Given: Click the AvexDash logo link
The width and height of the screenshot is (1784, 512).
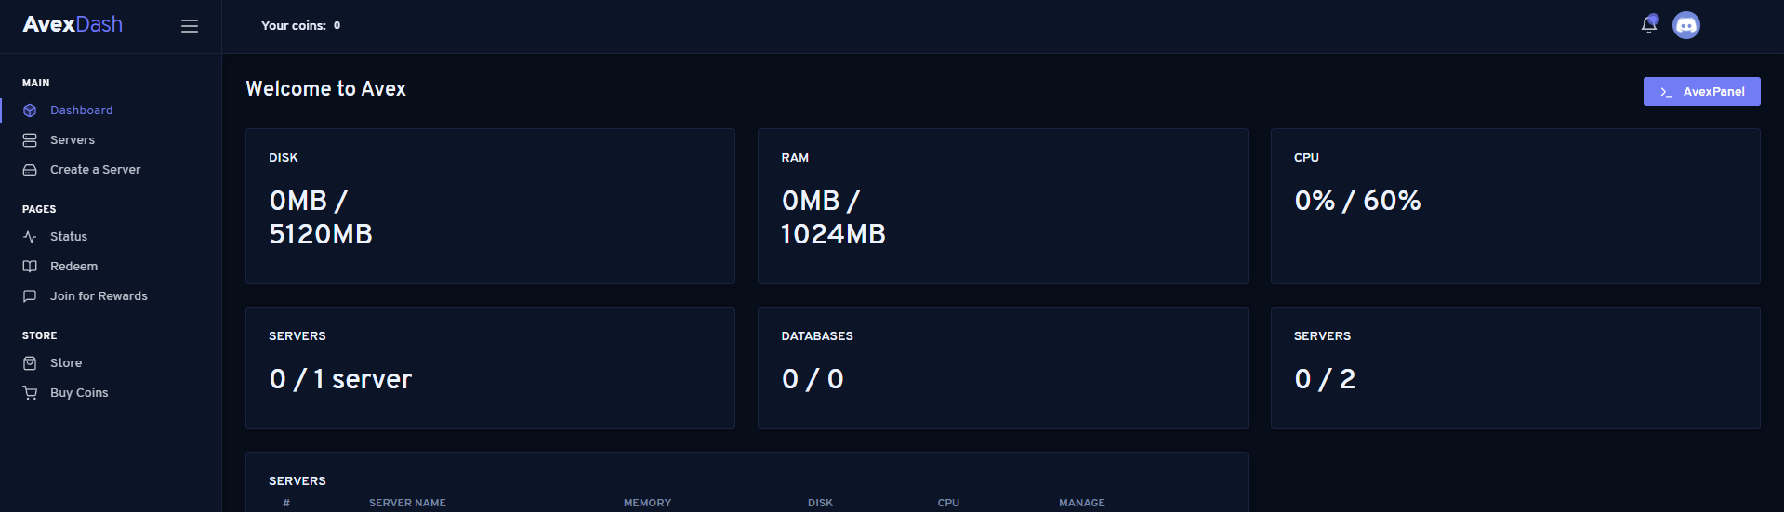Looking at the screenshot, I should coord(73,25).
